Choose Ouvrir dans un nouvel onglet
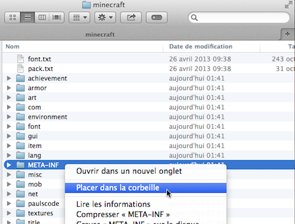Viewport: 295px width, 224px height. click(x=146, y=171)
